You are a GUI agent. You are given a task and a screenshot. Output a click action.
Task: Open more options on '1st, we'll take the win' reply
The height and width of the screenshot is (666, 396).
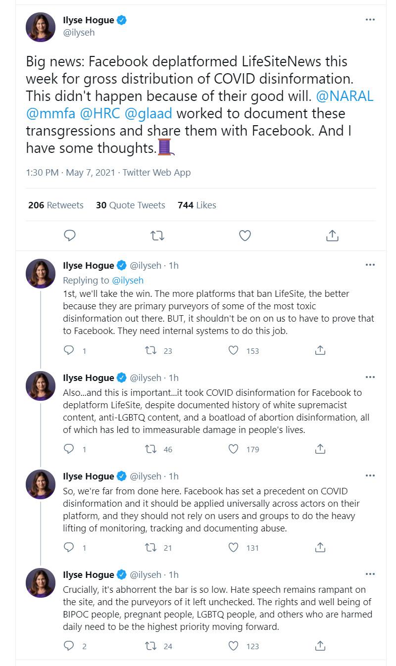pos(370,265)
